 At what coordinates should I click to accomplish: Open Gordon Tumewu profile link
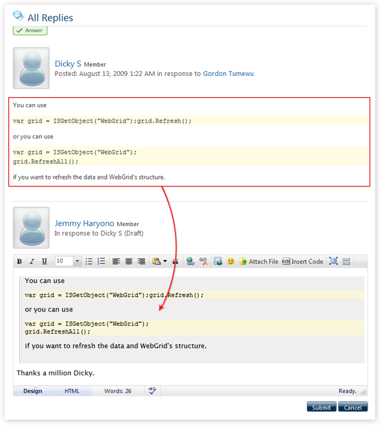[228, 73]
